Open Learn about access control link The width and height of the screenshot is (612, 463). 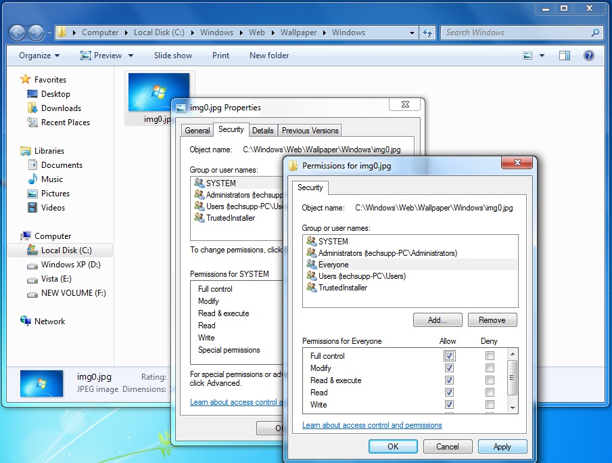(x=372, y=425)
